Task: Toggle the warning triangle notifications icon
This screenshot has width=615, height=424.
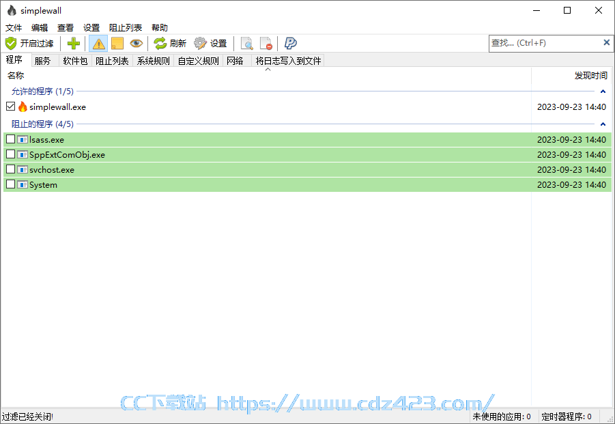Action: 98,43
